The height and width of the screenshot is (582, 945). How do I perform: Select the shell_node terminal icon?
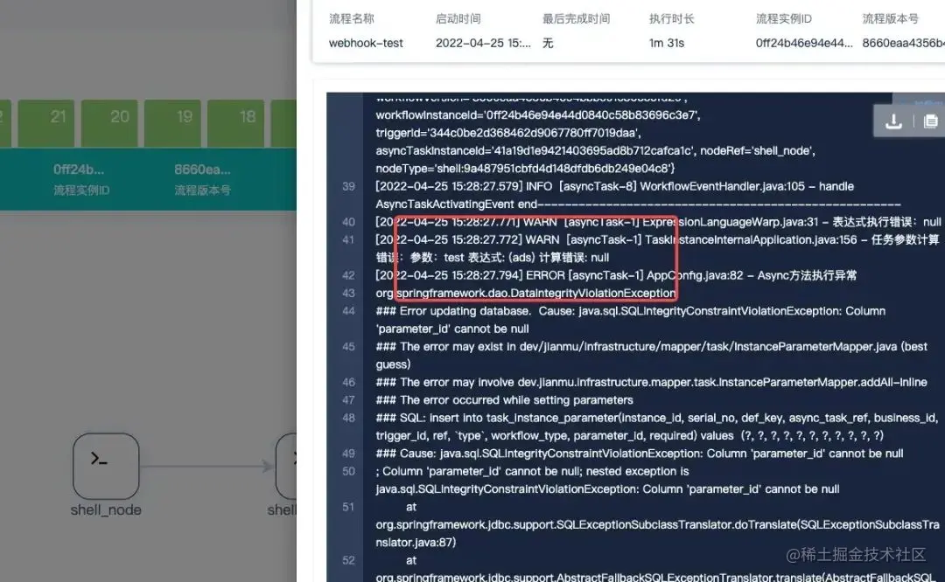click(x=105, y=466)
